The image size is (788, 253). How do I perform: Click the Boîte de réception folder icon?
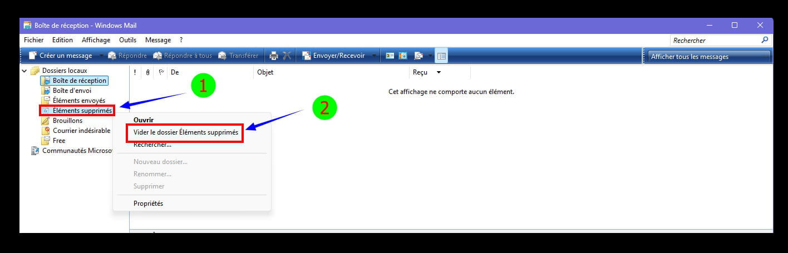coord(46,81)
